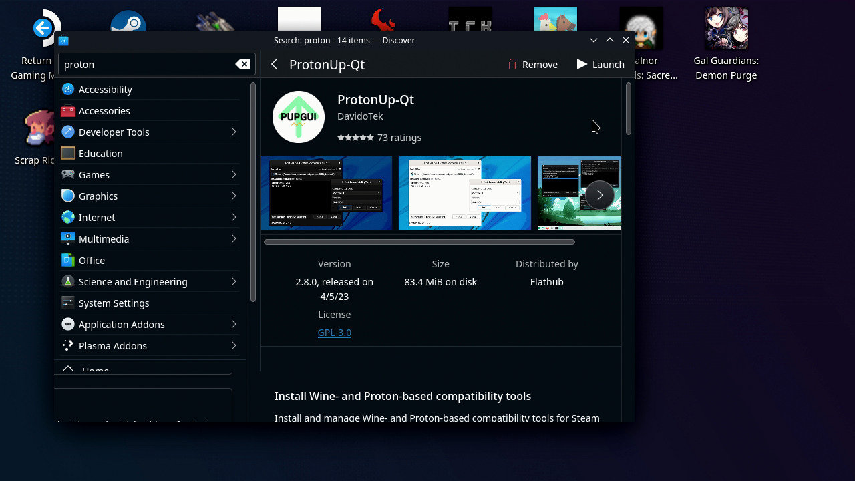855x481 pixels.
Task: Click the back arrow beside ProtonUp-Qt title
Action: pyautogui.click(x=274, y=64)
